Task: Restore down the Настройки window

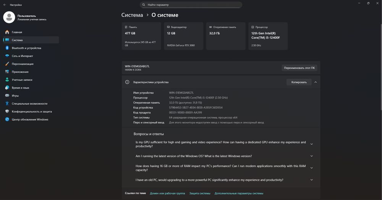Action: coord(368,3)
